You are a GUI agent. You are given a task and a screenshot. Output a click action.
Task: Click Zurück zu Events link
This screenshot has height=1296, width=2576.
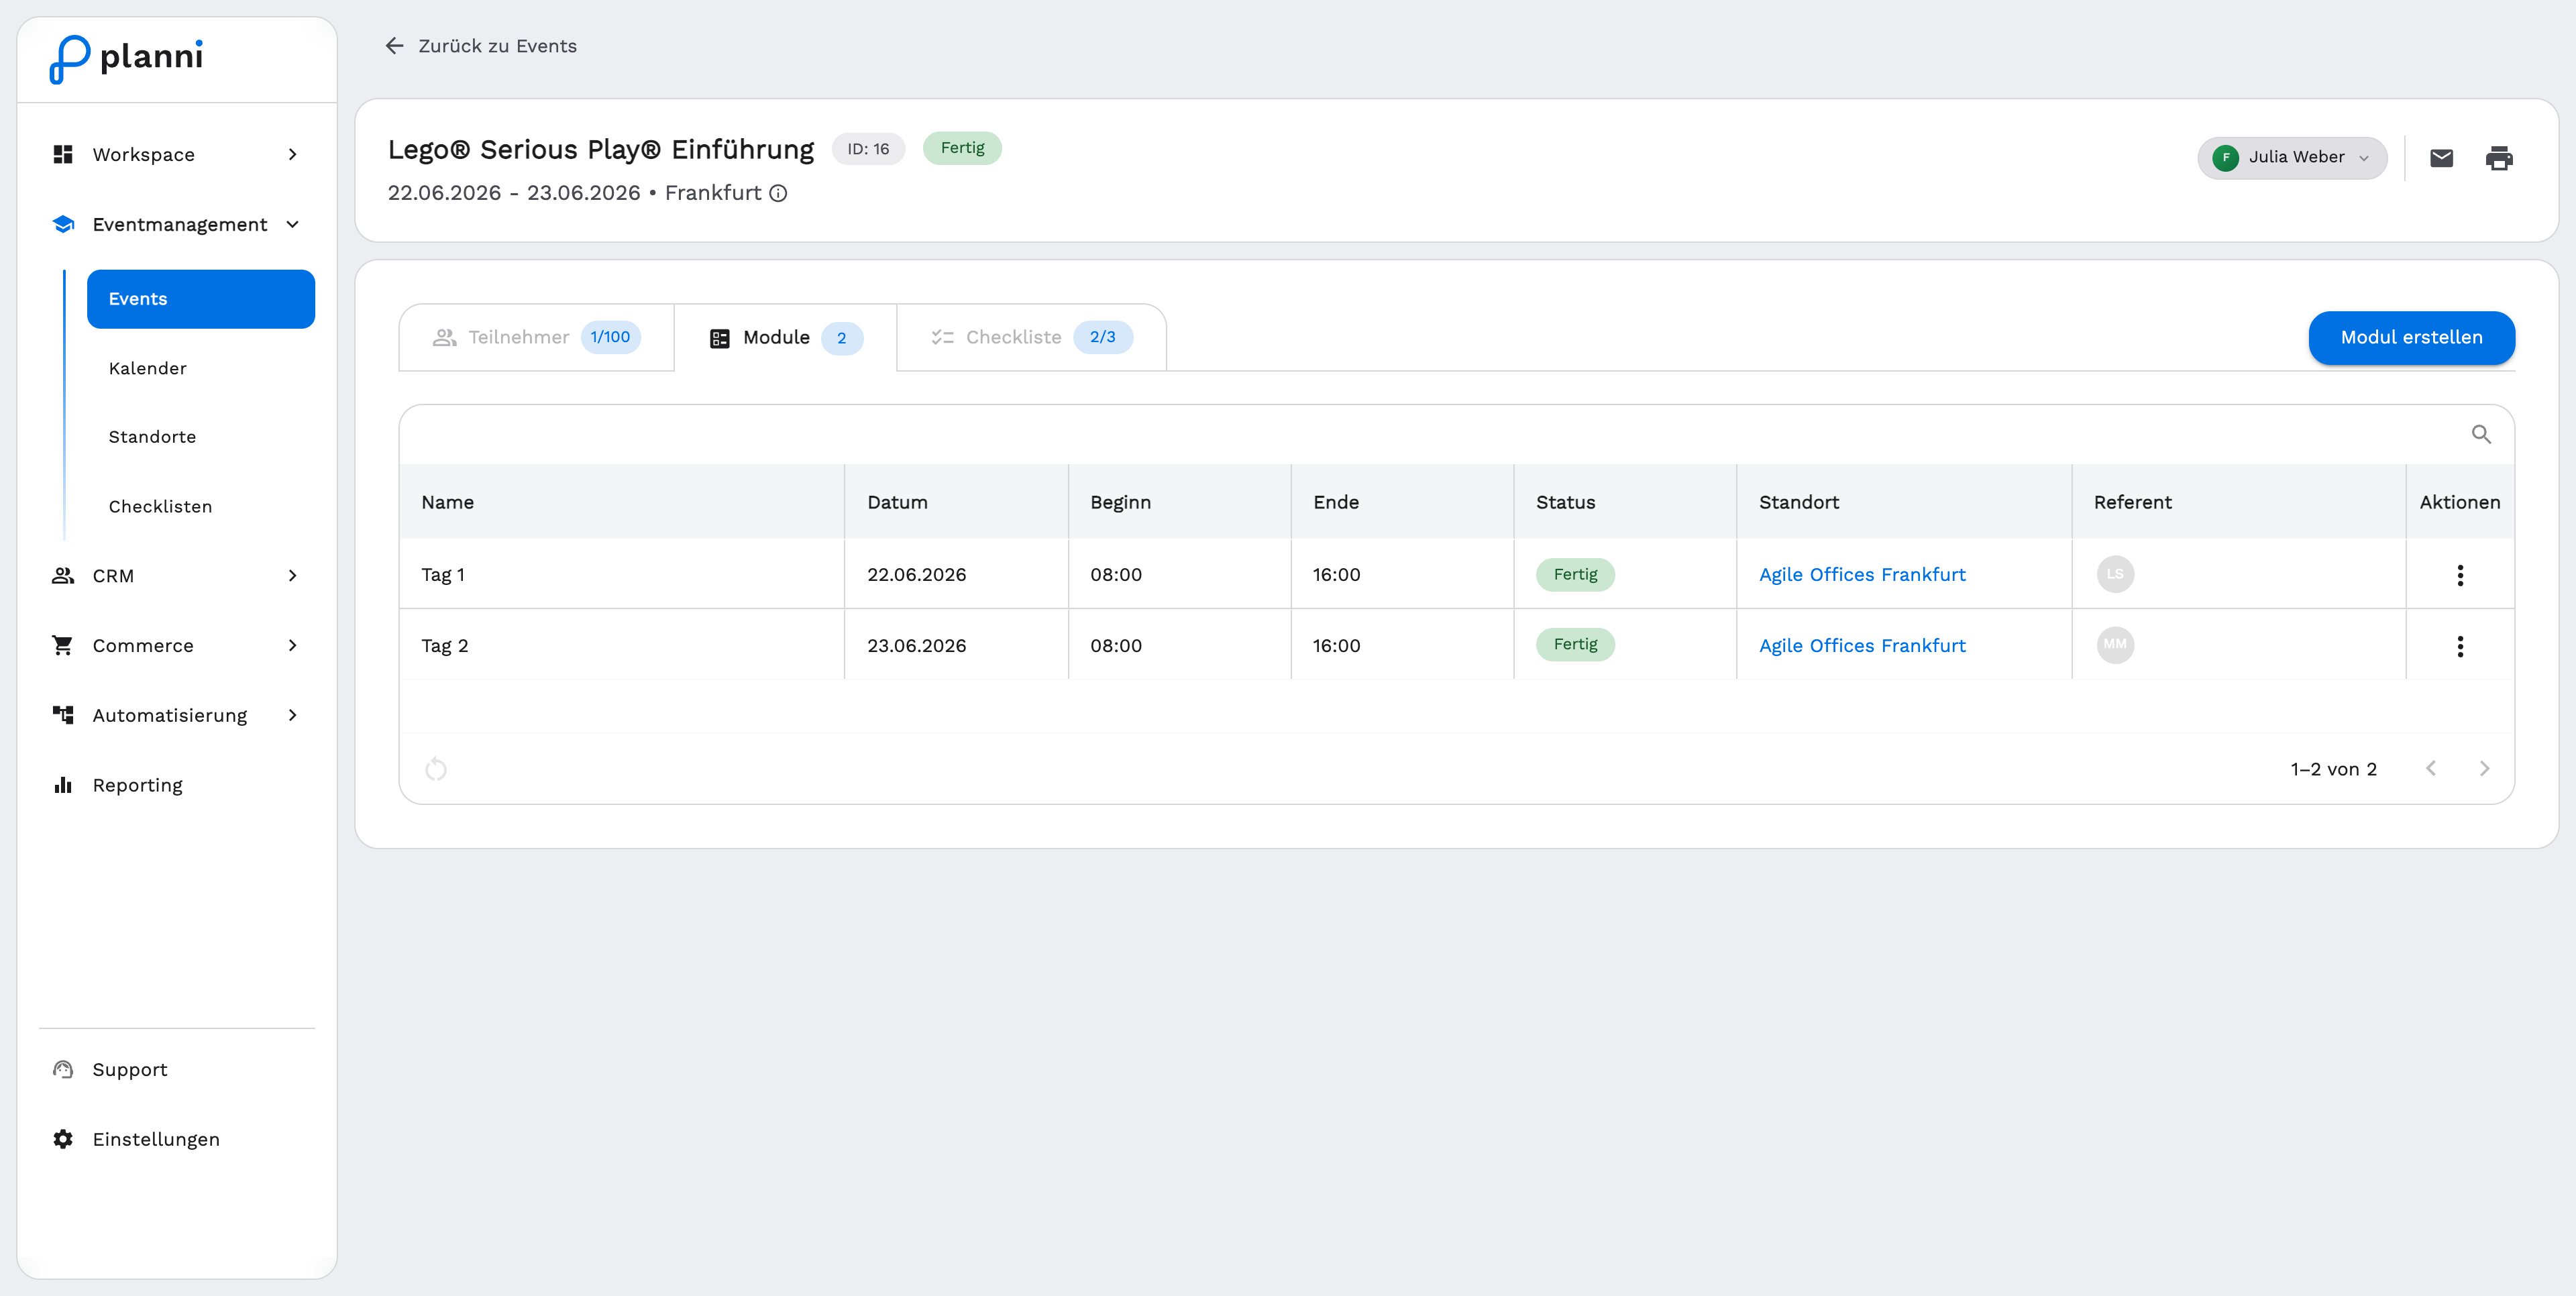pyautogui.click(x=497, y=46)
